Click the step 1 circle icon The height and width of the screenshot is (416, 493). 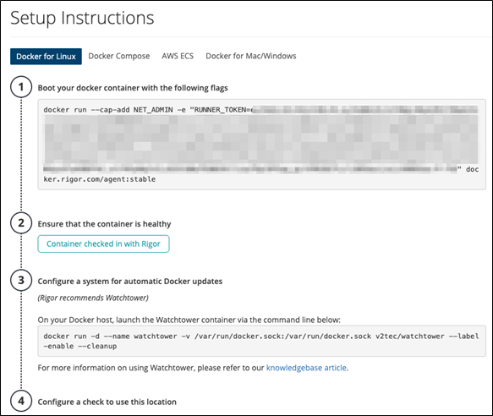[21, 87]
